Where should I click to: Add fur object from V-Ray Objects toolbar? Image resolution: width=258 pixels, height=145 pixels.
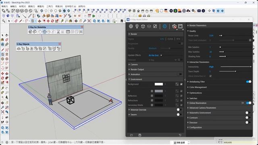[x=32, y=49]
